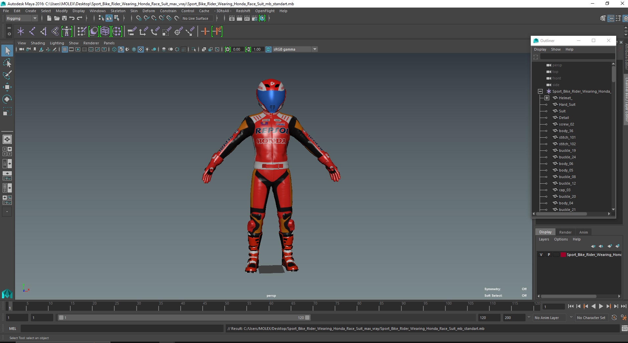Toggle the layer display type box
This screenshot has width=628, height=343.
coord(556,255)
